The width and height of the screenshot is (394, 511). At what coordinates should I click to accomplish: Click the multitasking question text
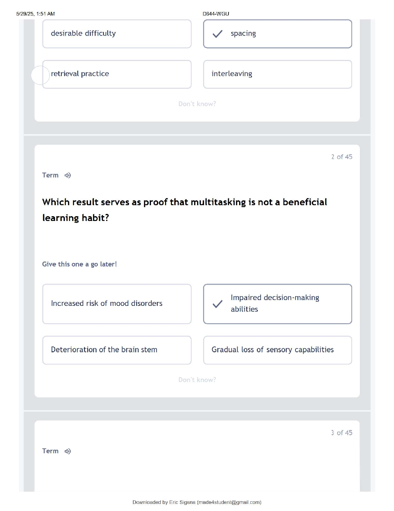[x=185, y=210]
